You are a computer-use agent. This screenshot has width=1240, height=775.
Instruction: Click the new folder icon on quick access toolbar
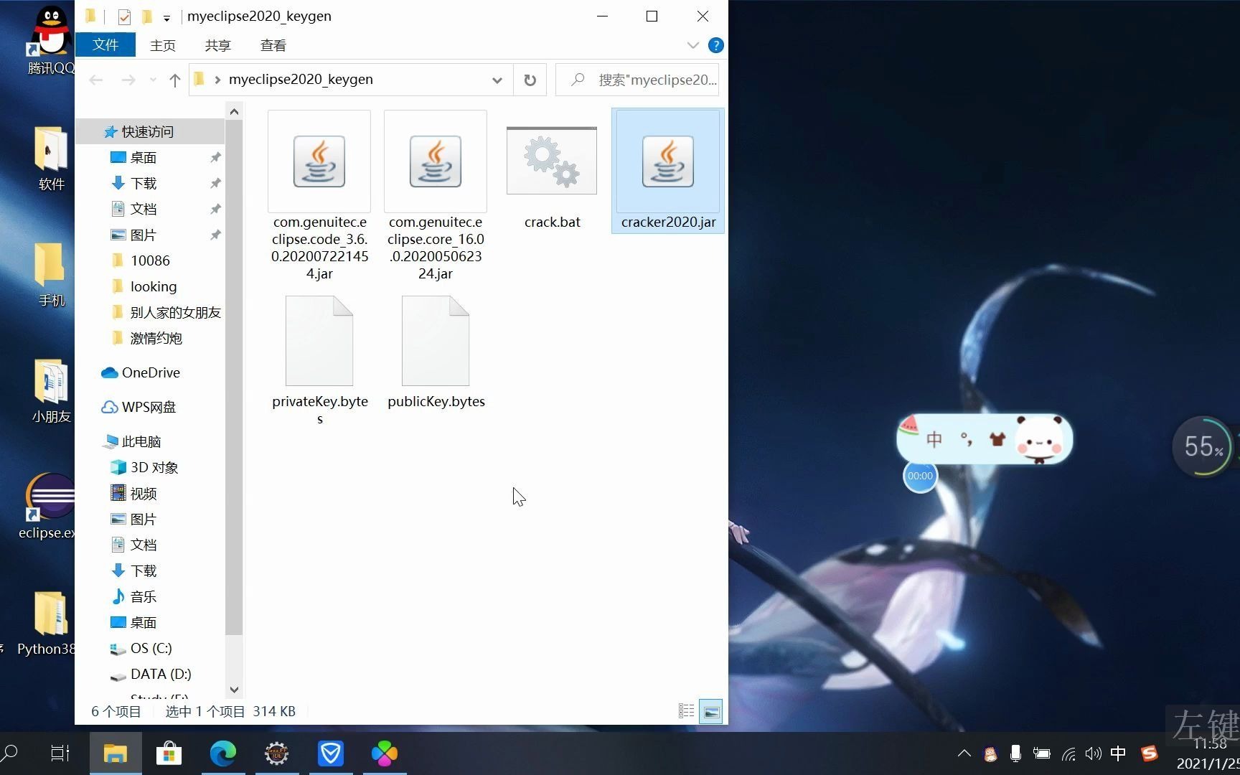[146, 16]
